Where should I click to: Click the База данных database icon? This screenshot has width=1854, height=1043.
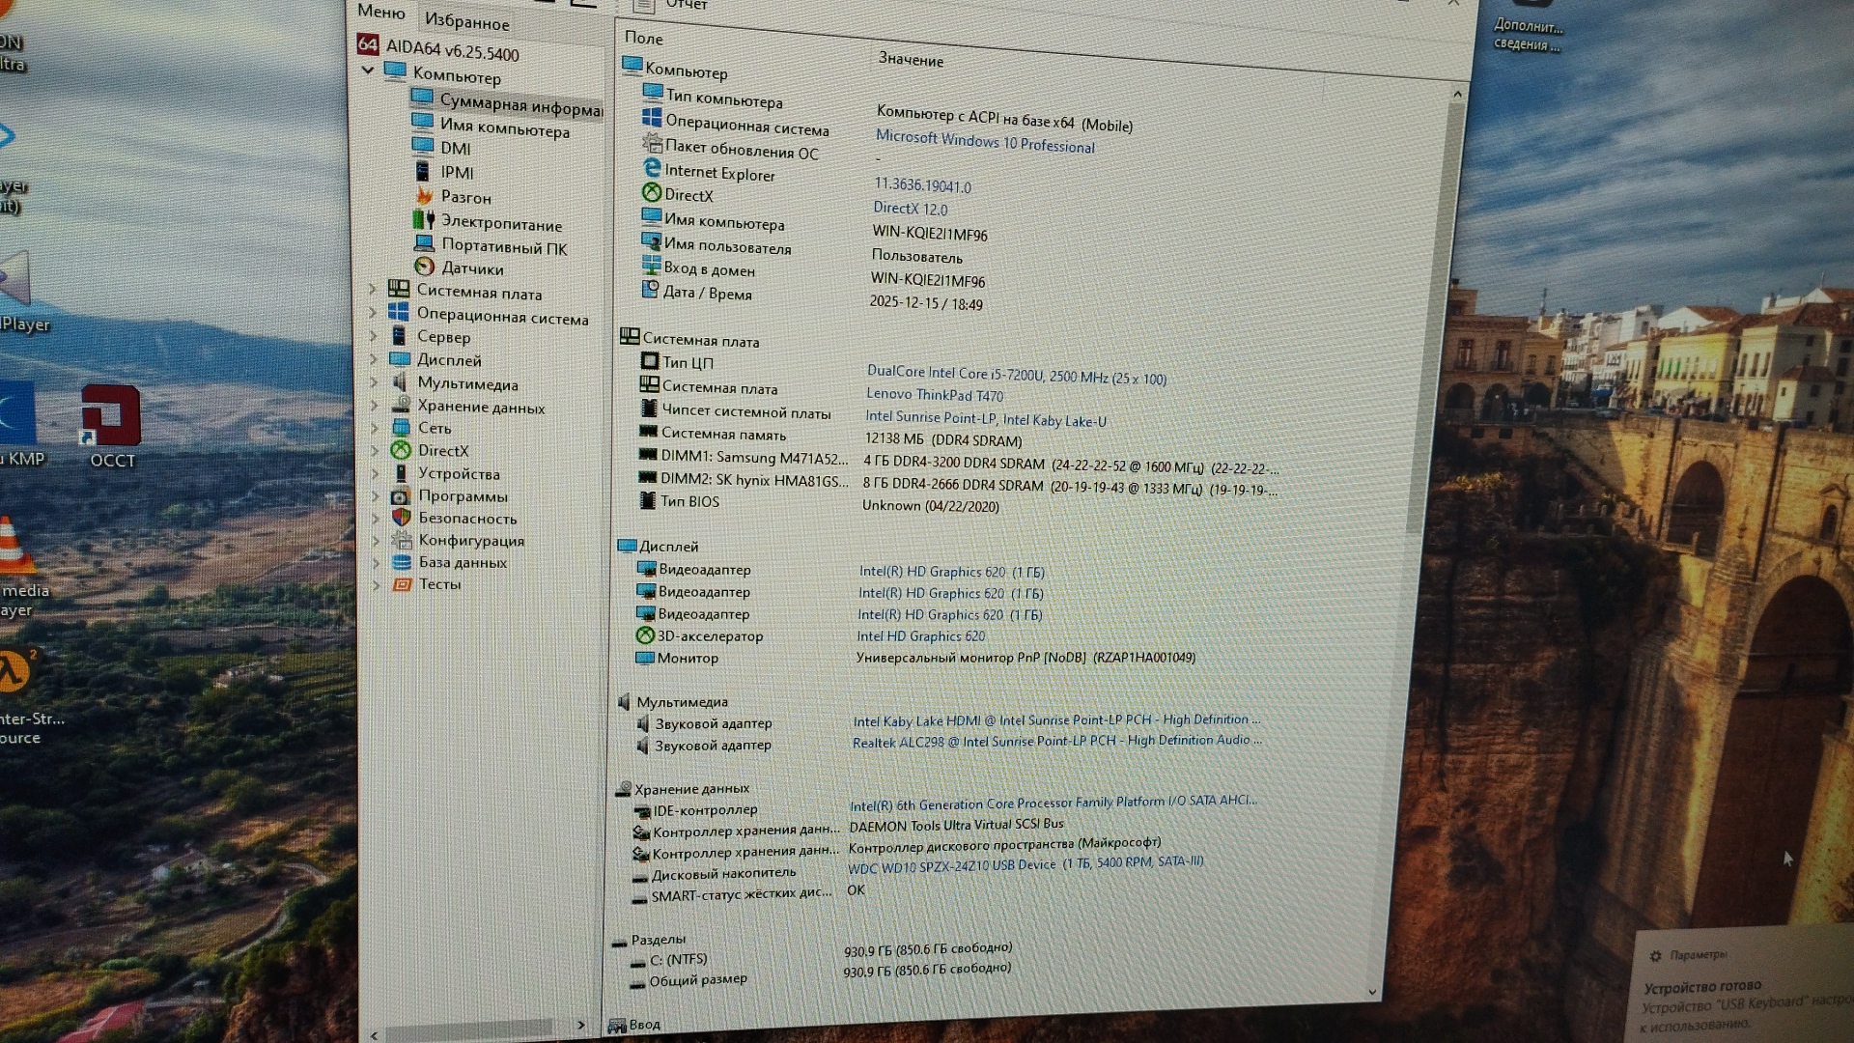point(402,562)
